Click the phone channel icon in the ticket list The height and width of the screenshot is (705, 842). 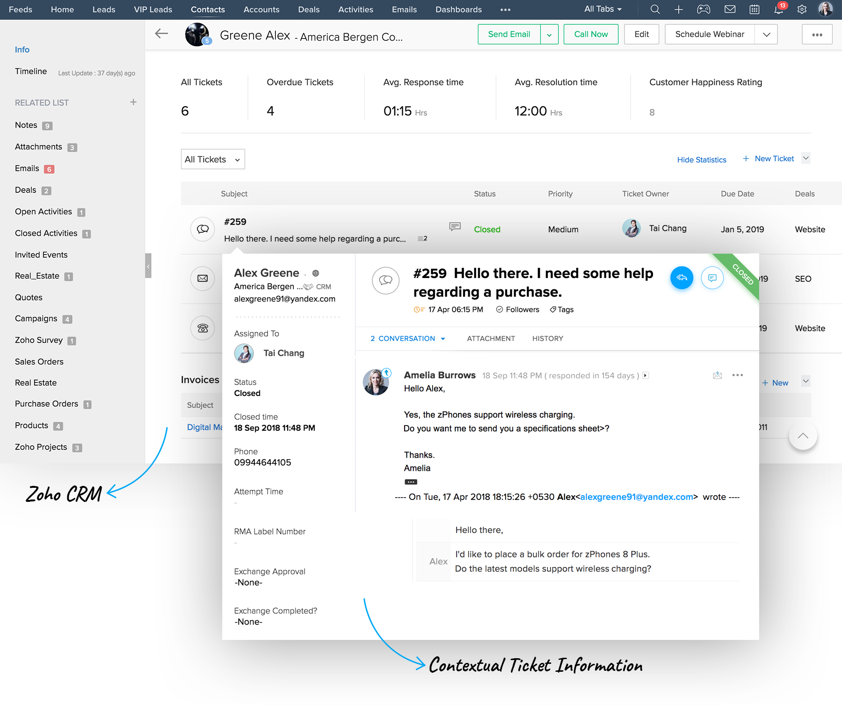click(203, 328)
